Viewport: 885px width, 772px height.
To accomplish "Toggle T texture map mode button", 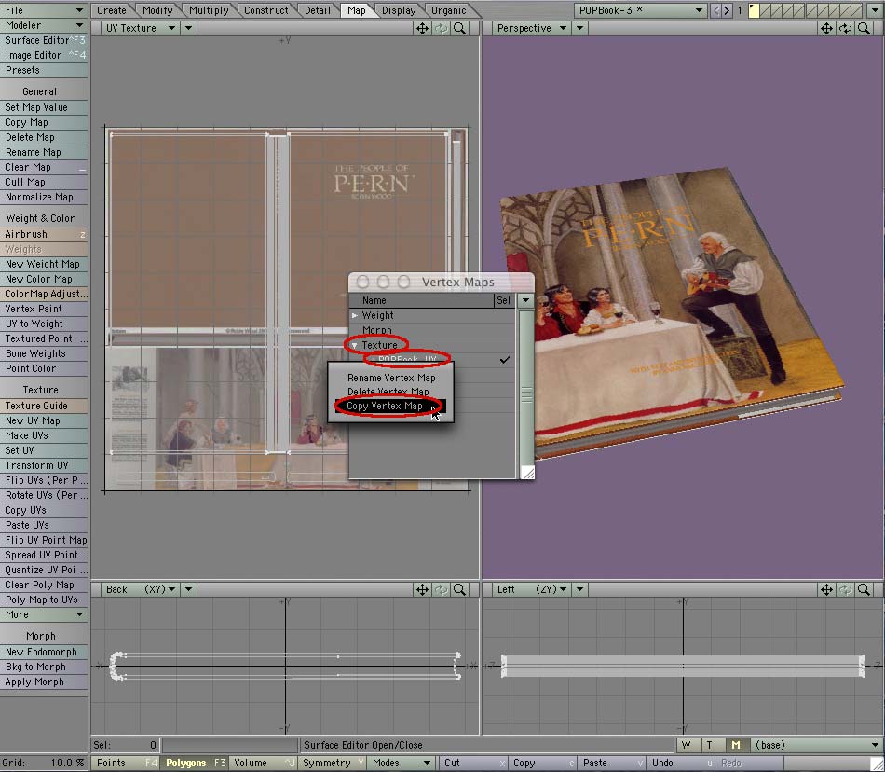I will (x=710, y=745).
